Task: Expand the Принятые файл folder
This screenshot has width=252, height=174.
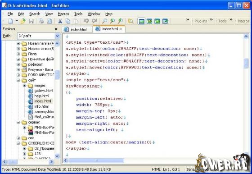Action: point(18,59)
